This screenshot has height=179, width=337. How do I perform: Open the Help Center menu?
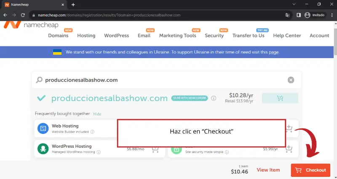tap(287, 35)
